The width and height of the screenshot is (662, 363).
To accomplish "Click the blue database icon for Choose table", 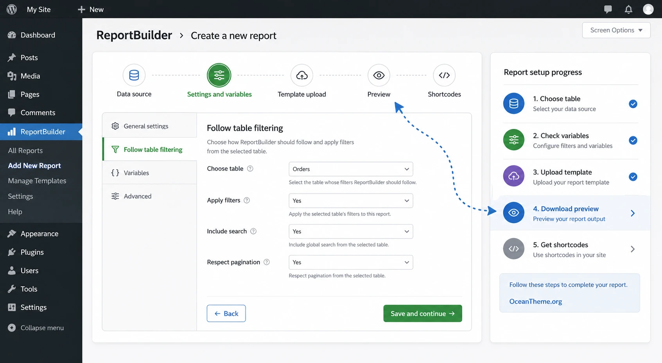I will point(514,104).
